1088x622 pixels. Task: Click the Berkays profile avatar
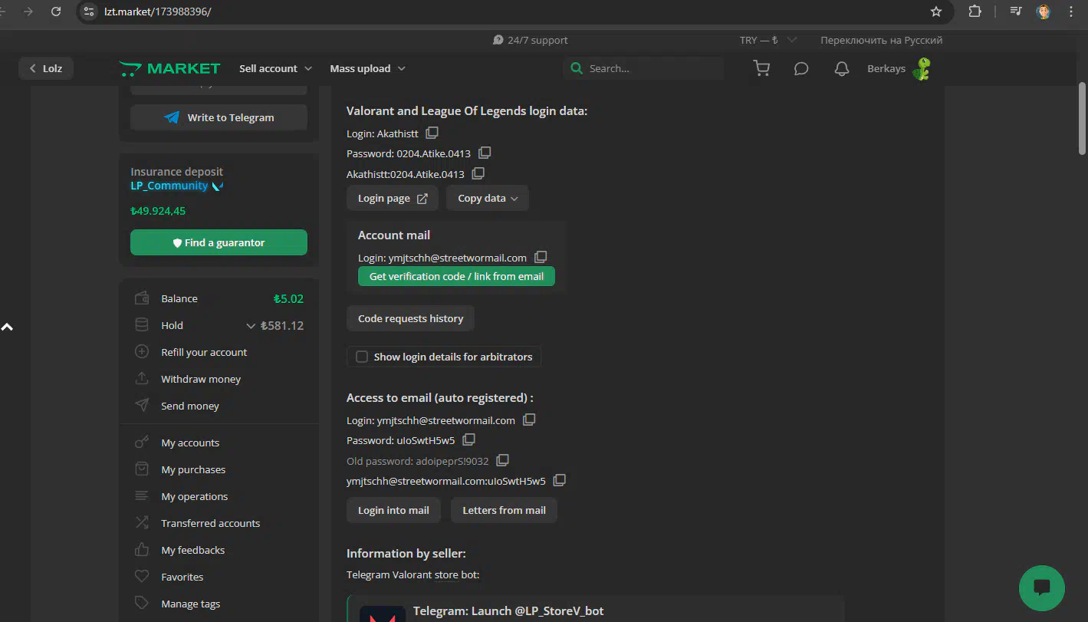coord(922,68)
